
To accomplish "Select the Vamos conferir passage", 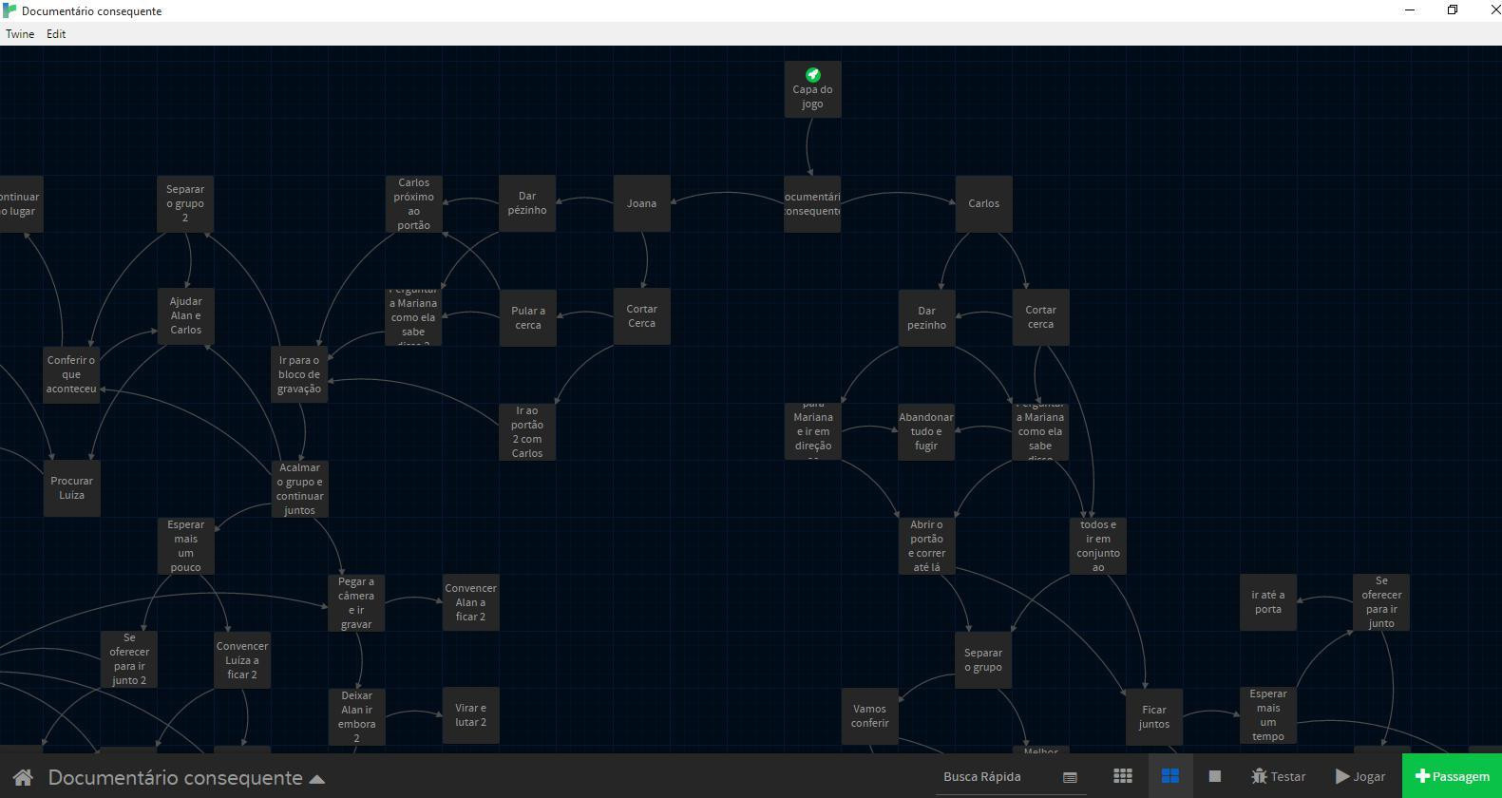I will click(869, 716).
